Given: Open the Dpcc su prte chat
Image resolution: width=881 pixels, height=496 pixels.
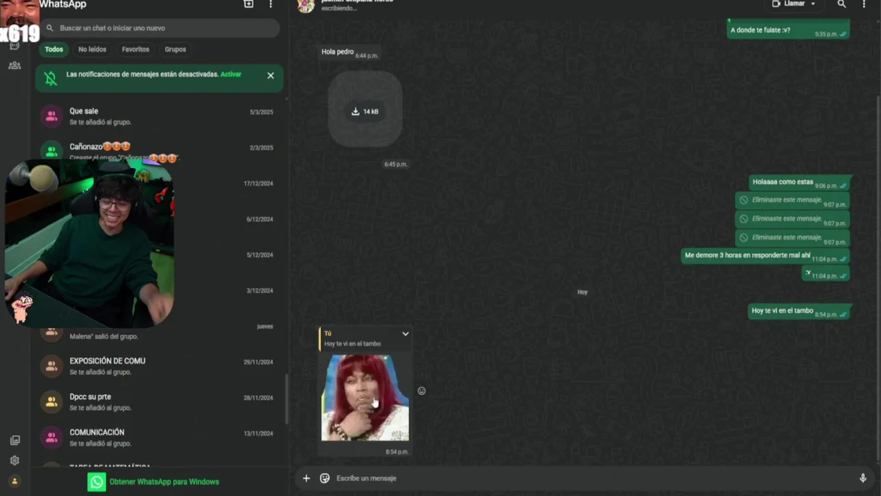Looking at the screenshot, I should click(160, 402).
